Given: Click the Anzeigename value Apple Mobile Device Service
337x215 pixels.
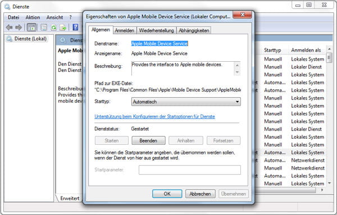Looking at the screenshot, I should click(160, 53).
